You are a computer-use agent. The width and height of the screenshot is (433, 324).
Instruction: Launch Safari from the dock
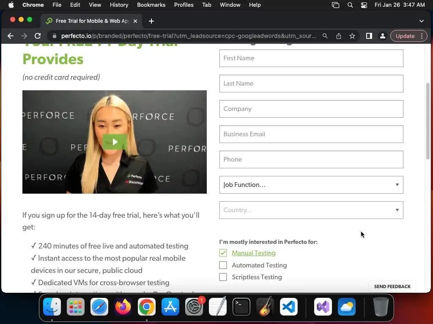(99, 307)
